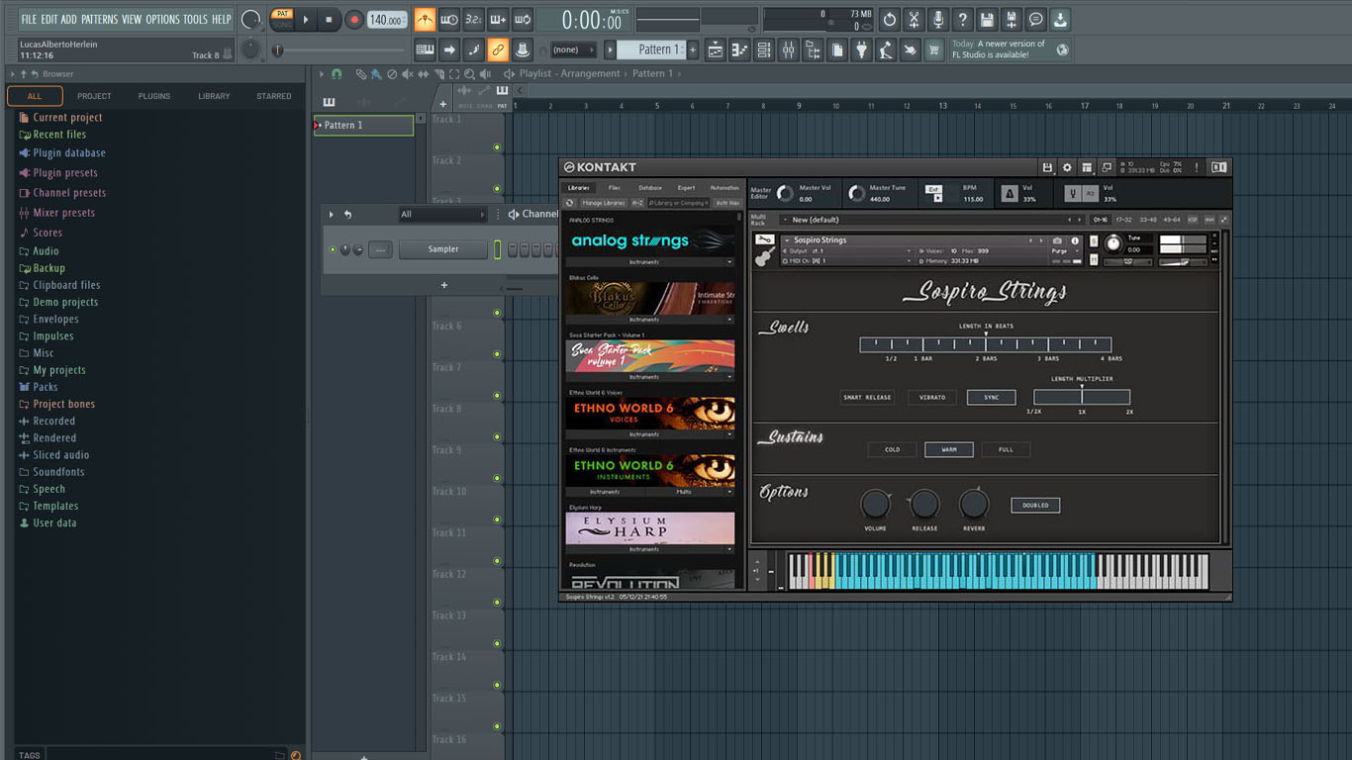Image resolution: width=1352 pixels, height=760 pixels.
Task: Mute Track 2 with its green LED
Action: click(x=497, y=189)
